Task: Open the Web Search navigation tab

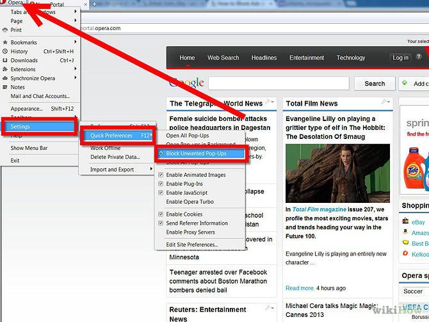Action: [223, 58]
